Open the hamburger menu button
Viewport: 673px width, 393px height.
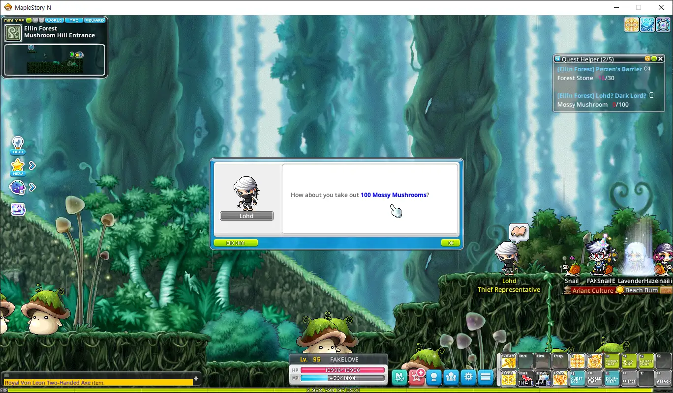click(x=486, y=377)
